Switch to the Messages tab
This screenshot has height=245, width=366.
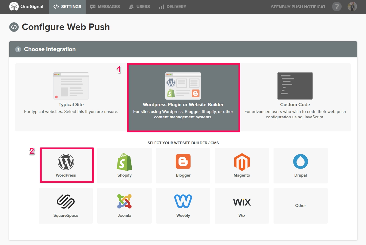coord(105,7)
